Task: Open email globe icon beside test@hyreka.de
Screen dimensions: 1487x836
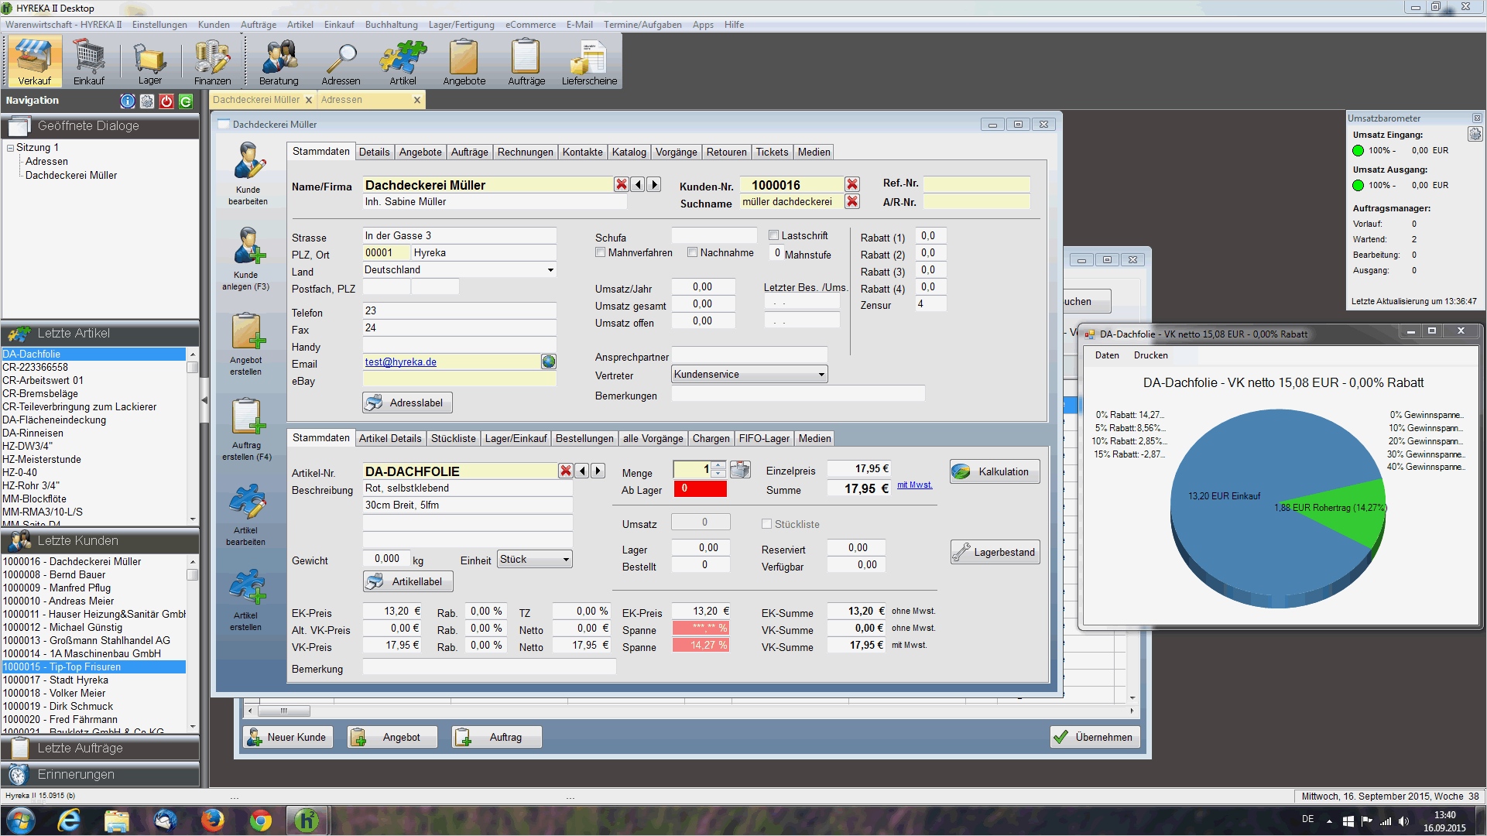Action: [x=549, y=361]
